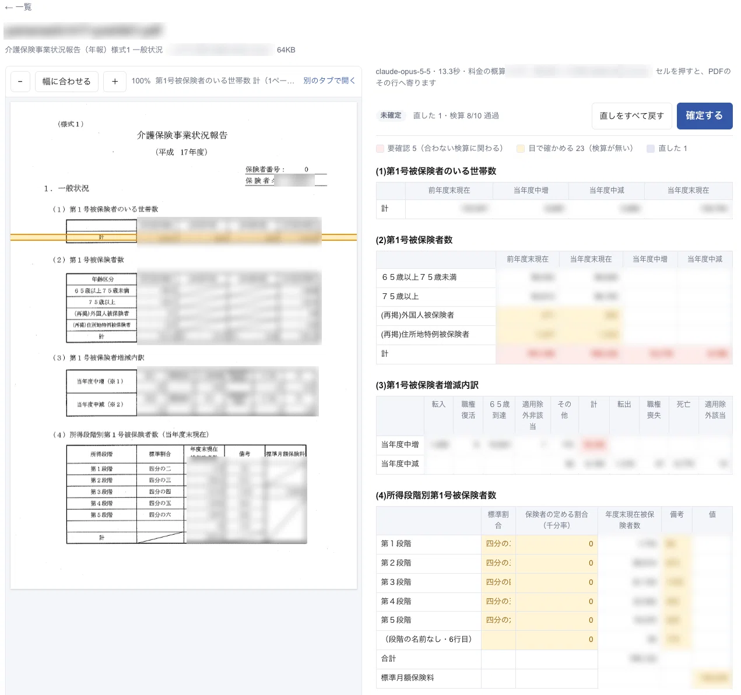This screenshot has width=741, height=695.
Task: Confirm the data with 確定する
Action: (x=704, y=116)
